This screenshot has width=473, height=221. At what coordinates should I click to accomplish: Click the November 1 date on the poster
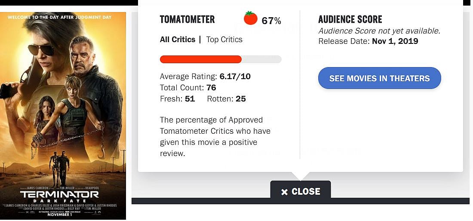pyautogui.click(x=59, y=215)
